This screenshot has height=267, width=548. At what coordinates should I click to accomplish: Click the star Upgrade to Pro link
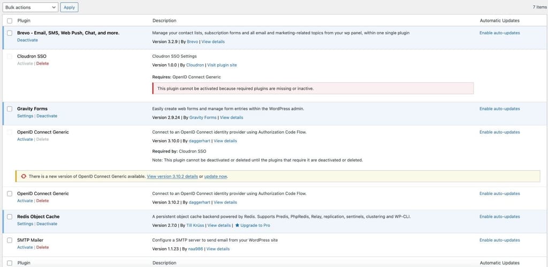coord(253,225)
